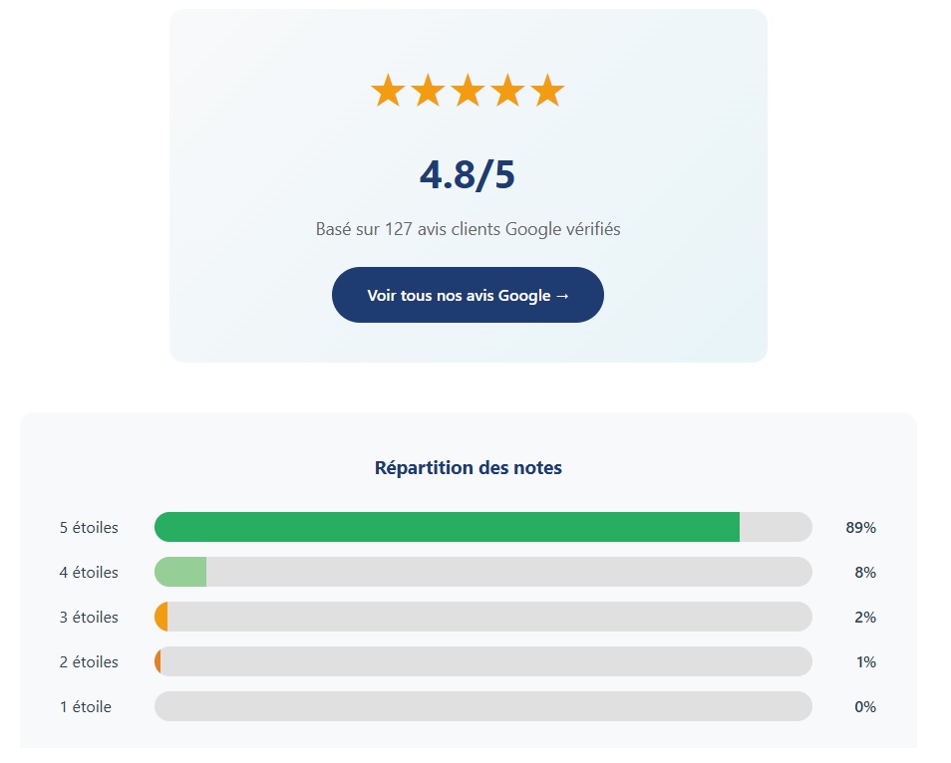Click the fourth gold star
The width and height of the screenshot is (951, 763).
(x=507, y=92)
